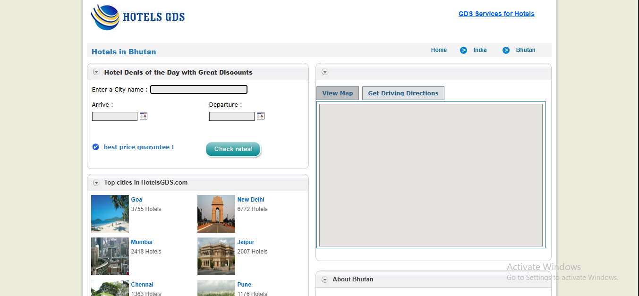Open the New Delhi India Gate thumbnail

[216, 214]
